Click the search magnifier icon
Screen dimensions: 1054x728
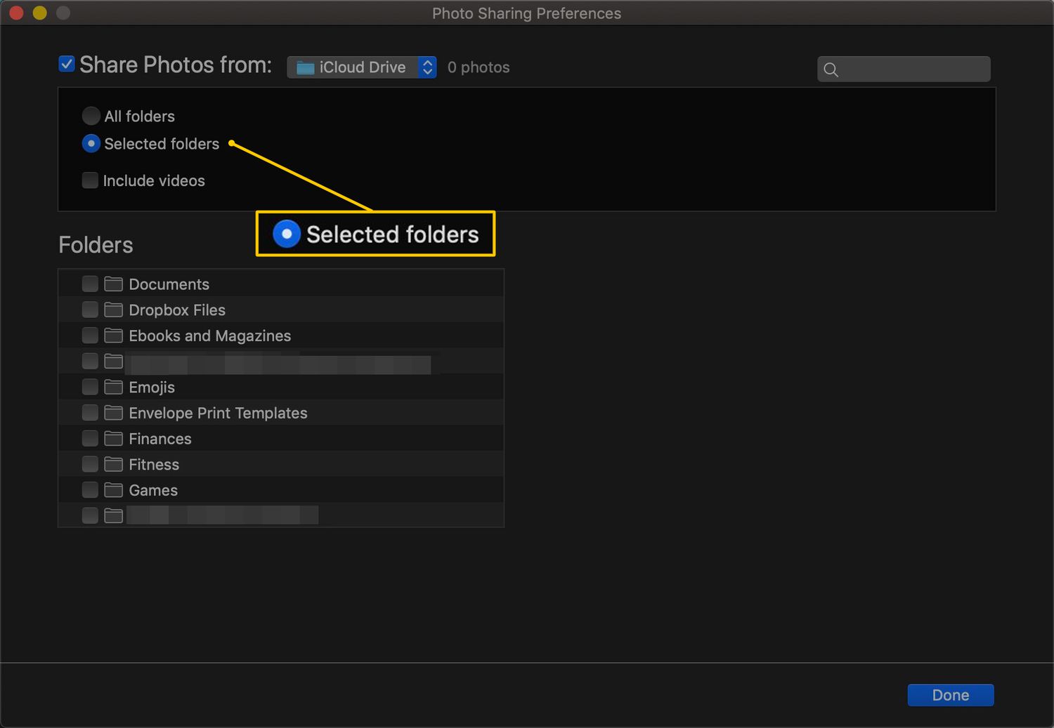[x=831, y=70]
